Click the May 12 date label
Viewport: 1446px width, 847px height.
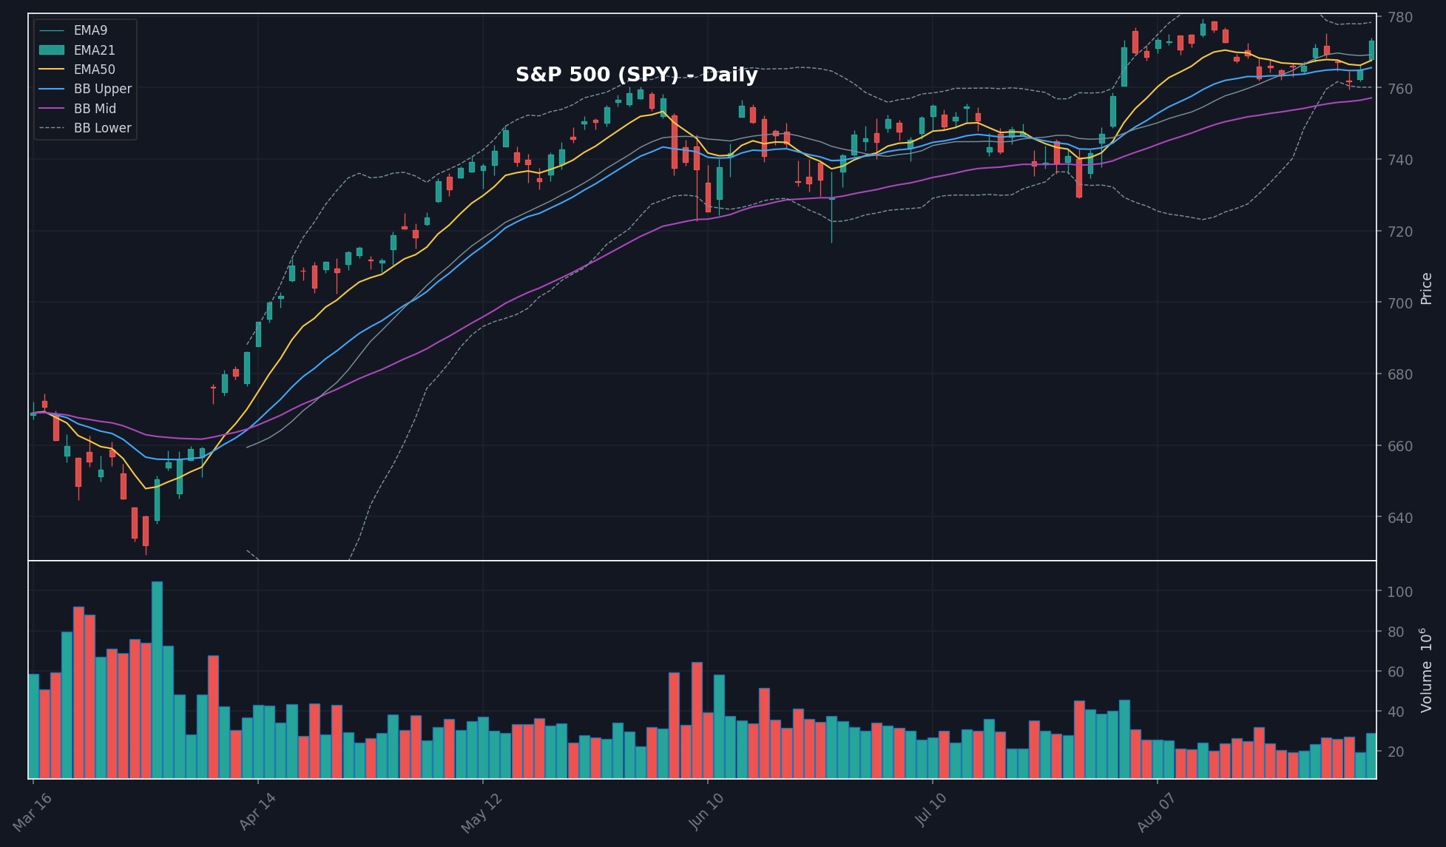click(x=482, y=812)
